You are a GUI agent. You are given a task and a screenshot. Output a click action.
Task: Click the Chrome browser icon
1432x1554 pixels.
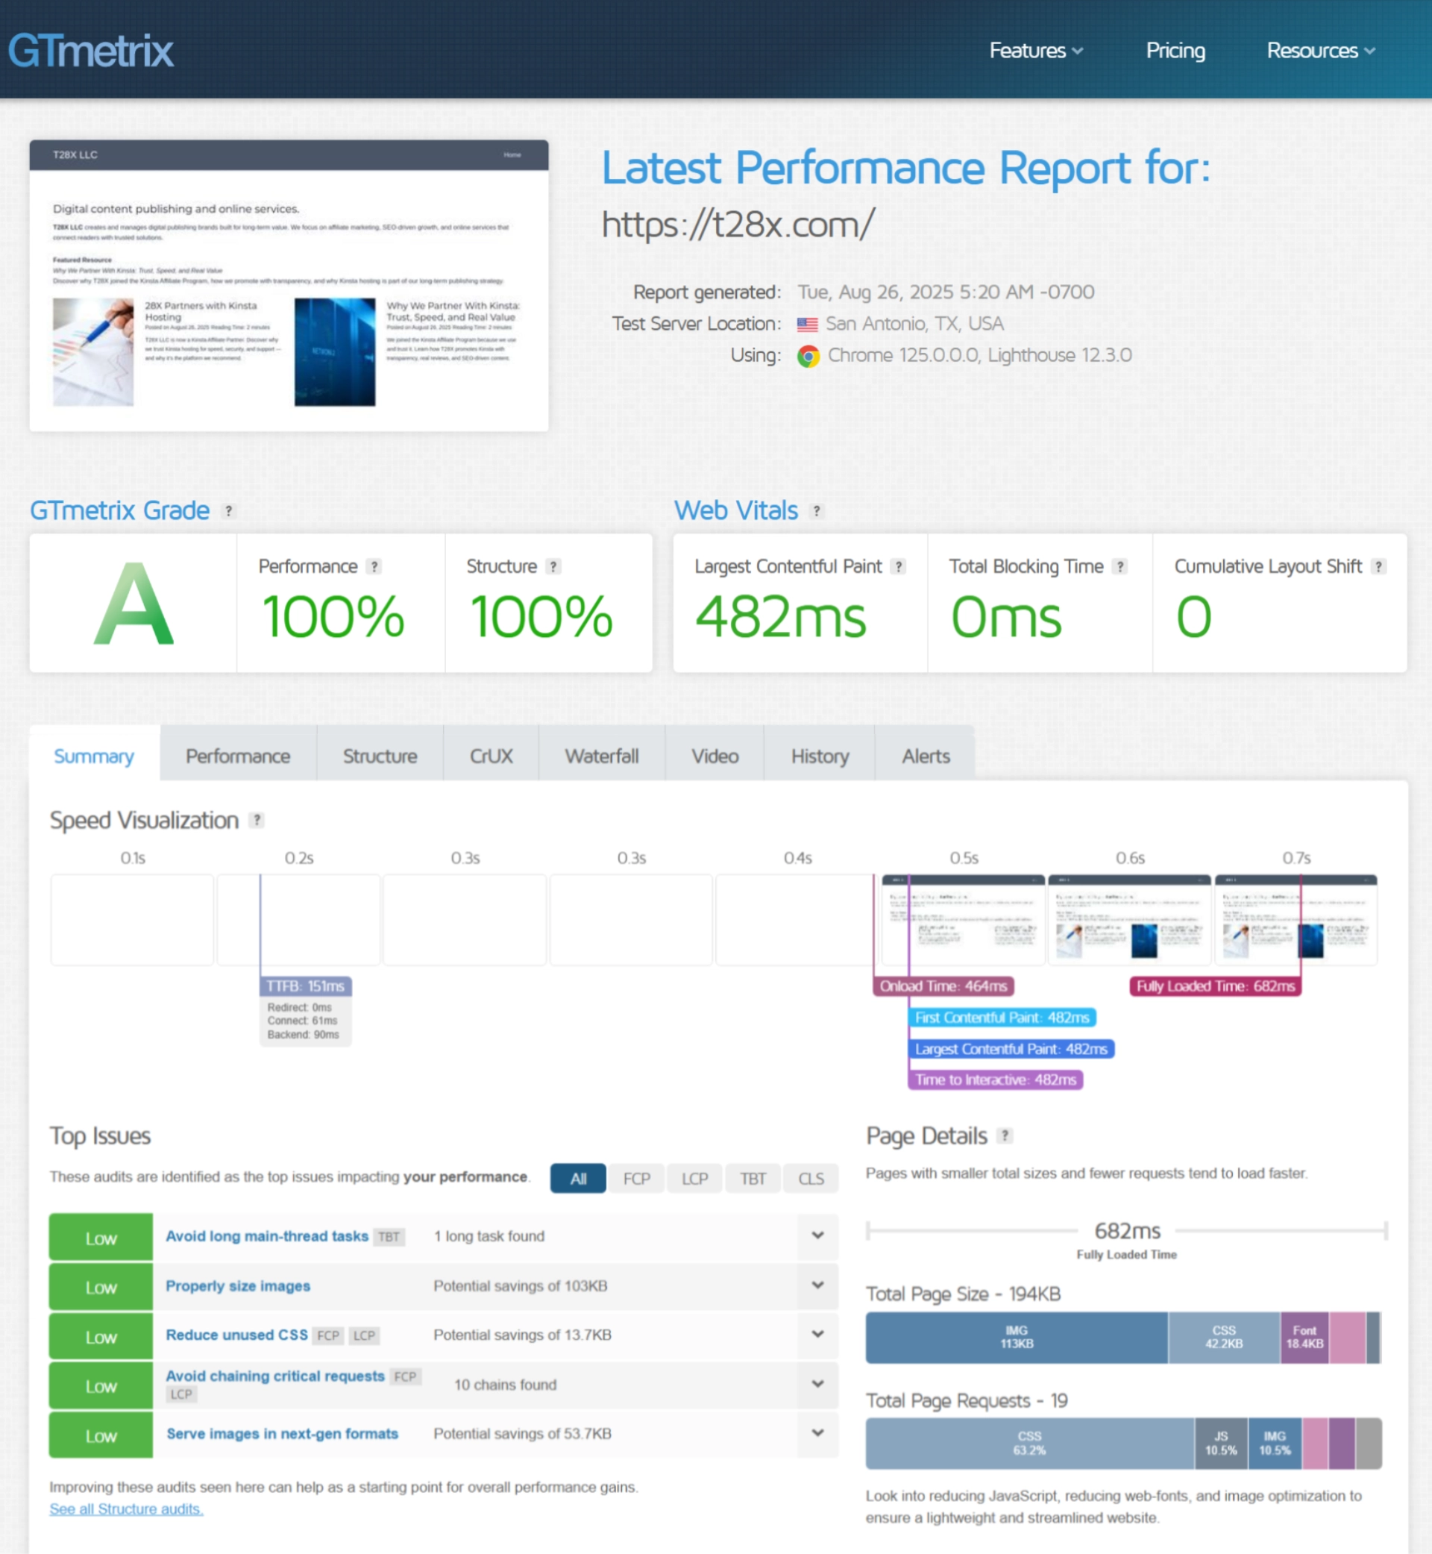click(x=808, y=356)
